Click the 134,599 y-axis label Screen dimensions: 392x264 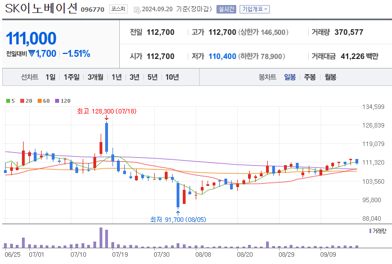coord(373,107)
